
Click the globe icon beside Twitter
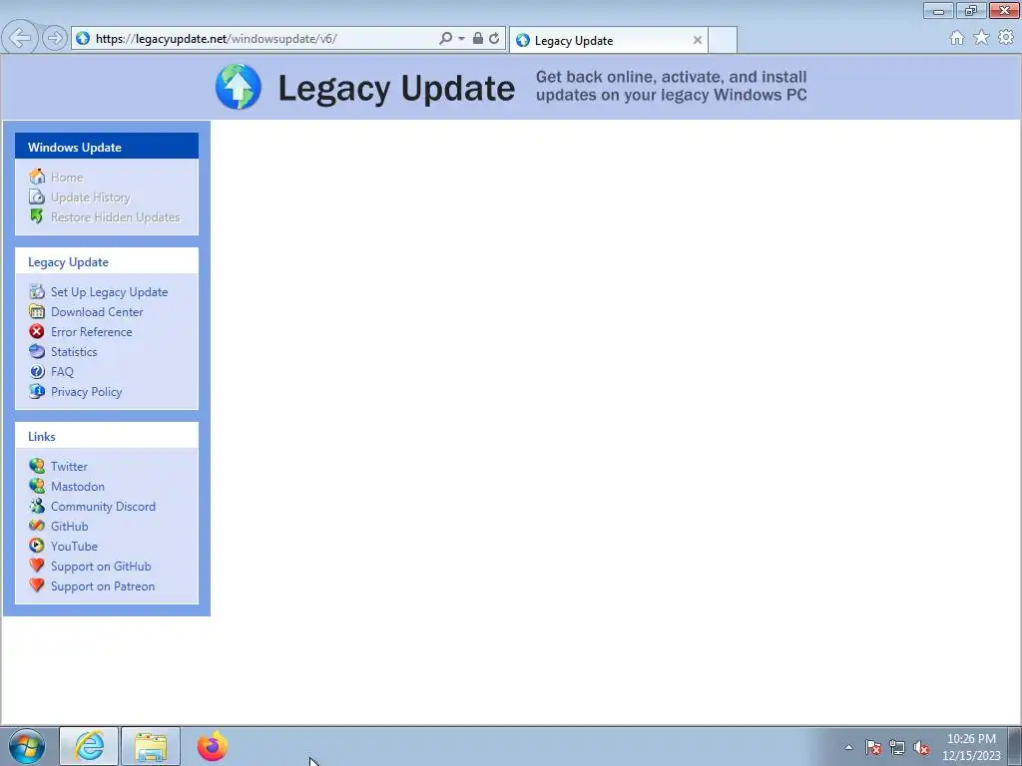37,467
